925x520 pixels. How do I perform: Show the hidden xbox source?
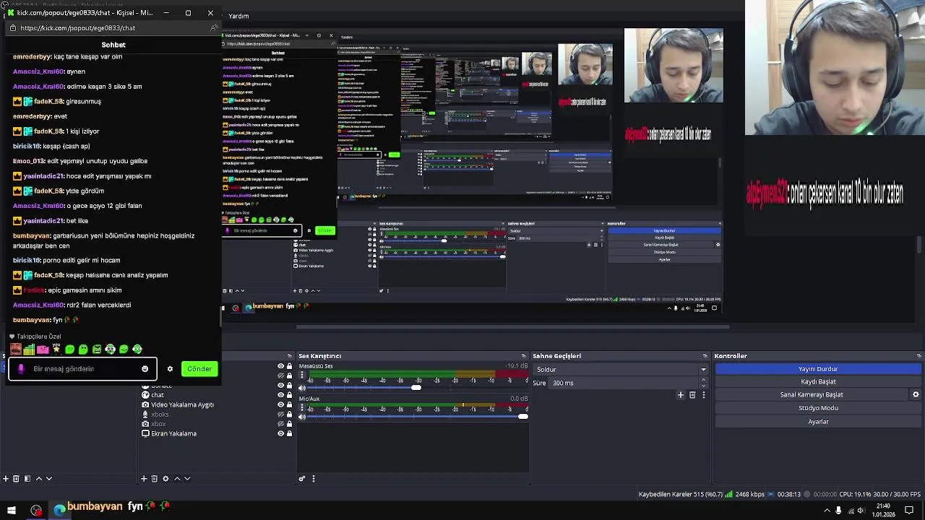tap(281, 424)
